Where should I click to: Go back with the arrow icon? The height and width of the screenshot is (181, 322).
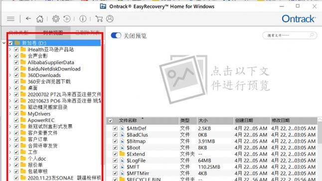[x=28, y=18]
